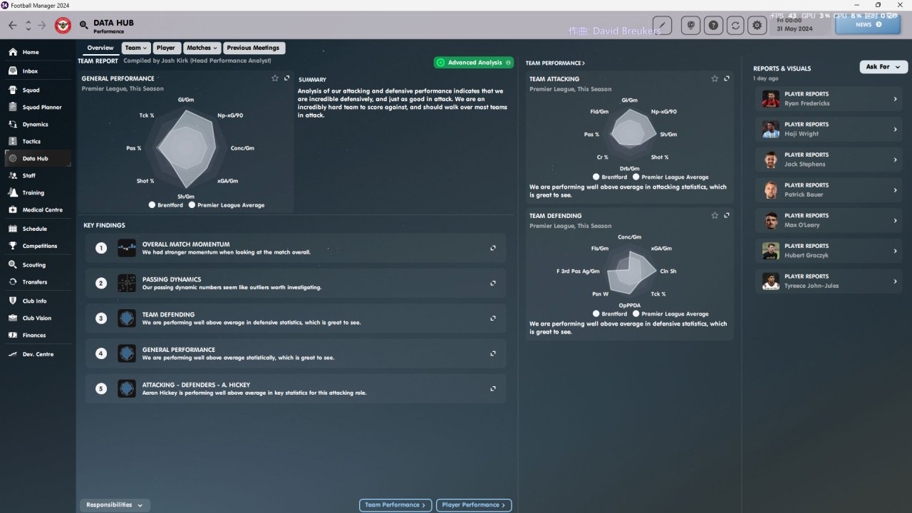Open Transfers in the sidebar
The image size is (912, 513).
[38, 282]
